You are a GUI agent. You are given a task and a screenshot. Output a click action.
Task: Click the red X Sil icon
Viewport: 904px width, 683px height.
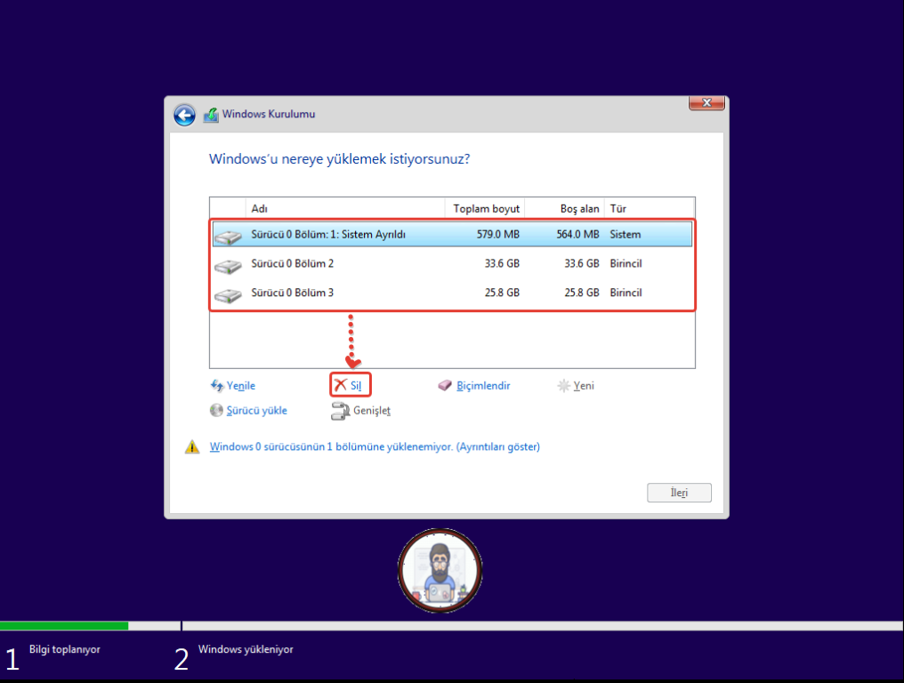[341, 385]
